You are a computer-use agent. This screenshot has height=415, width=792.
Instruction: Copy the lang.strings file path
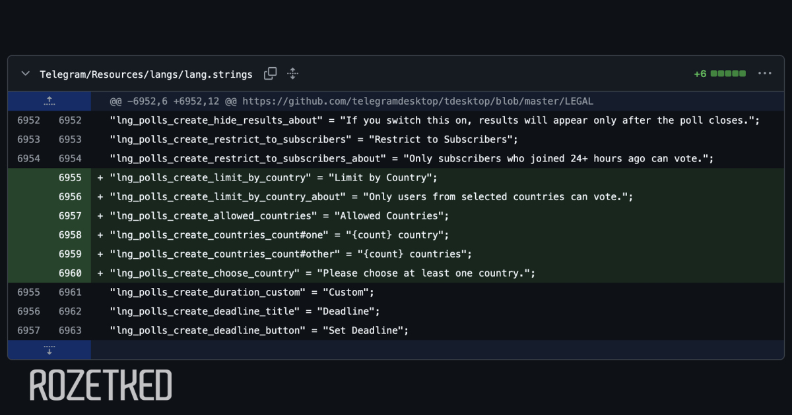pyautogui.click(x=270, y=74)
